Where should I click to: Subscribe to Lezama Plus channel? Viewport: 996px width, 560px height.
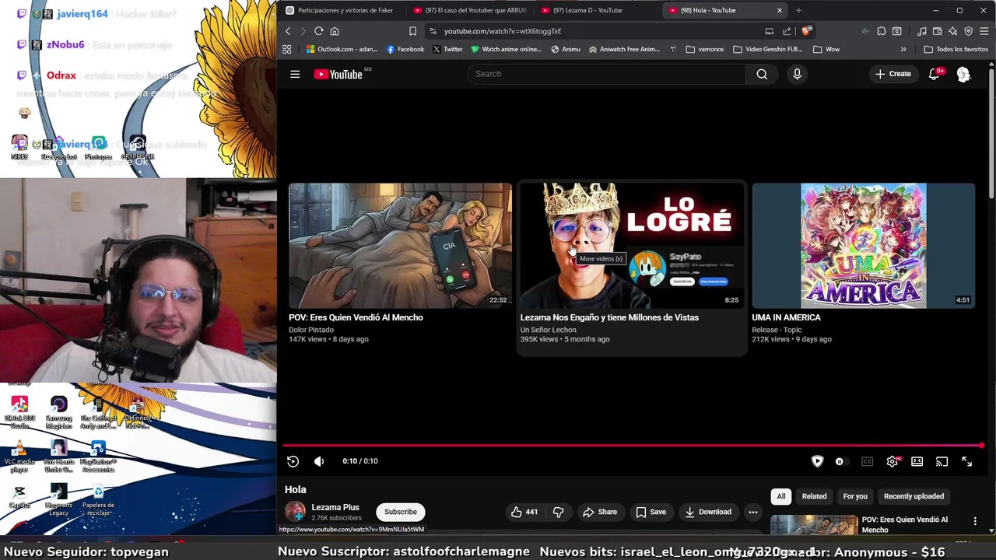point(401,512)
